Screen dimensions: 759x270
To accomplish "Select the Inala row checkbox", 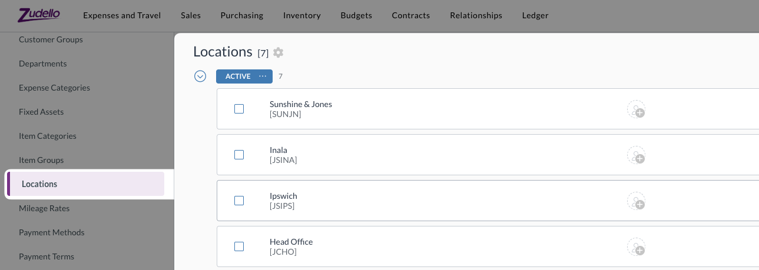I will click(239, 155).
